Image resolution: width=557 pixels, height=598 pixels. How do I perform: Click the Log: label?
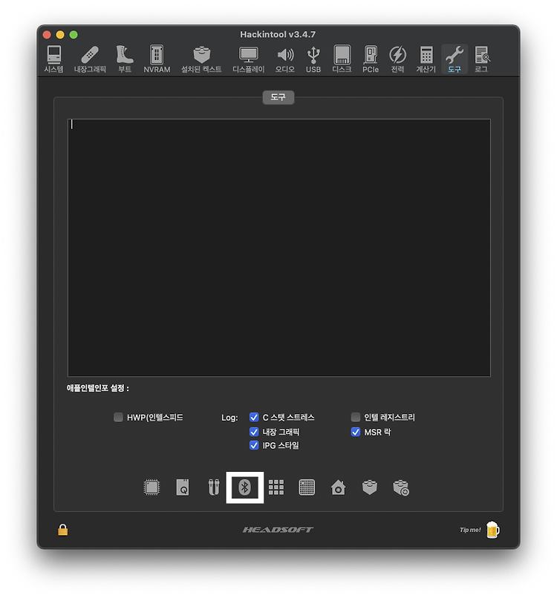point(229,418)
